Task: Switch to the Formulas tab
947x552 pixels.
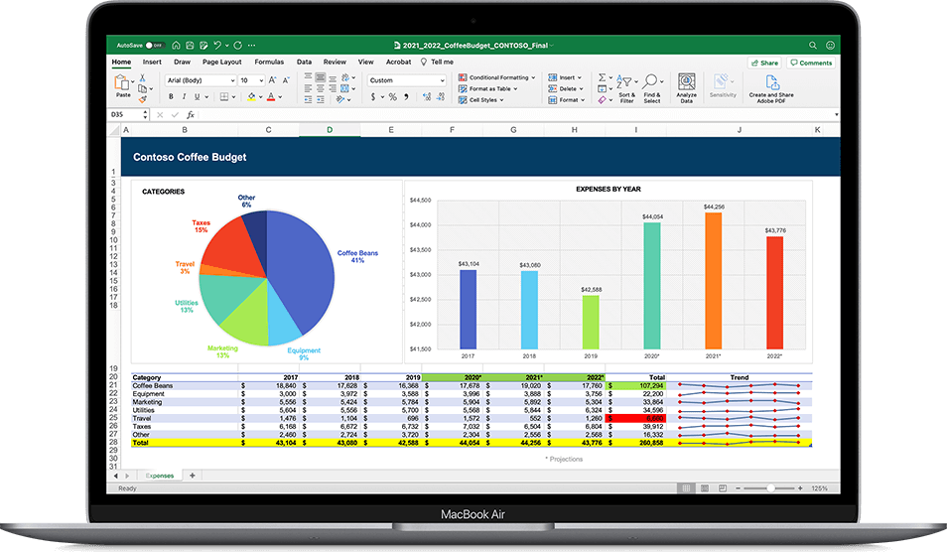Action: point(269,62)
